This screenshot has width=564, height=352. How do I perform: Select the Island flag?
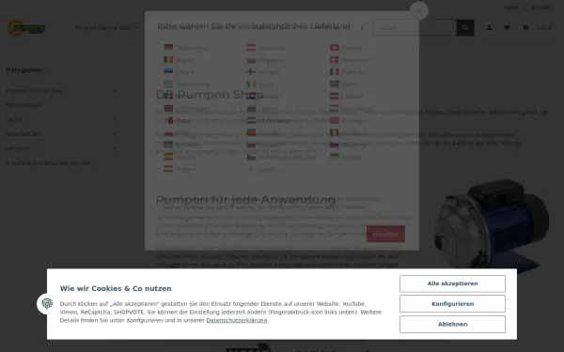(335, 84)
